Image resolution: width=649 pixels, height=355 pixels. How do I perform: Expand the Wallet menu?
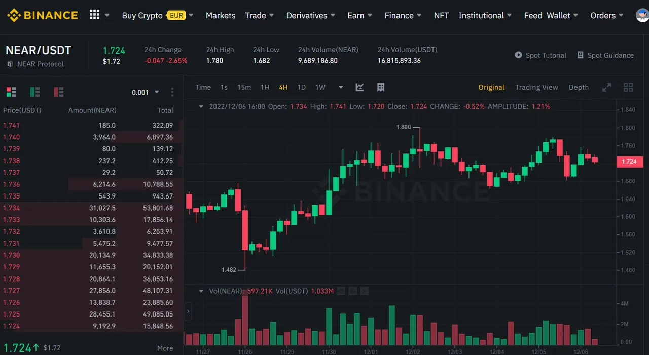(563, 15)
